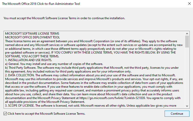Click the 'b) Third Party Software' clause

click(92, 69)
